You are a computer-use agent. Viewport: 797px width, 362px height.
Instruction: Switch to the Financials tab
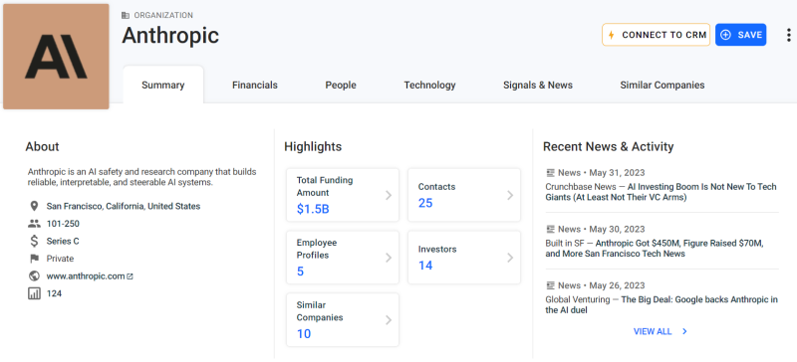[255, 86]
